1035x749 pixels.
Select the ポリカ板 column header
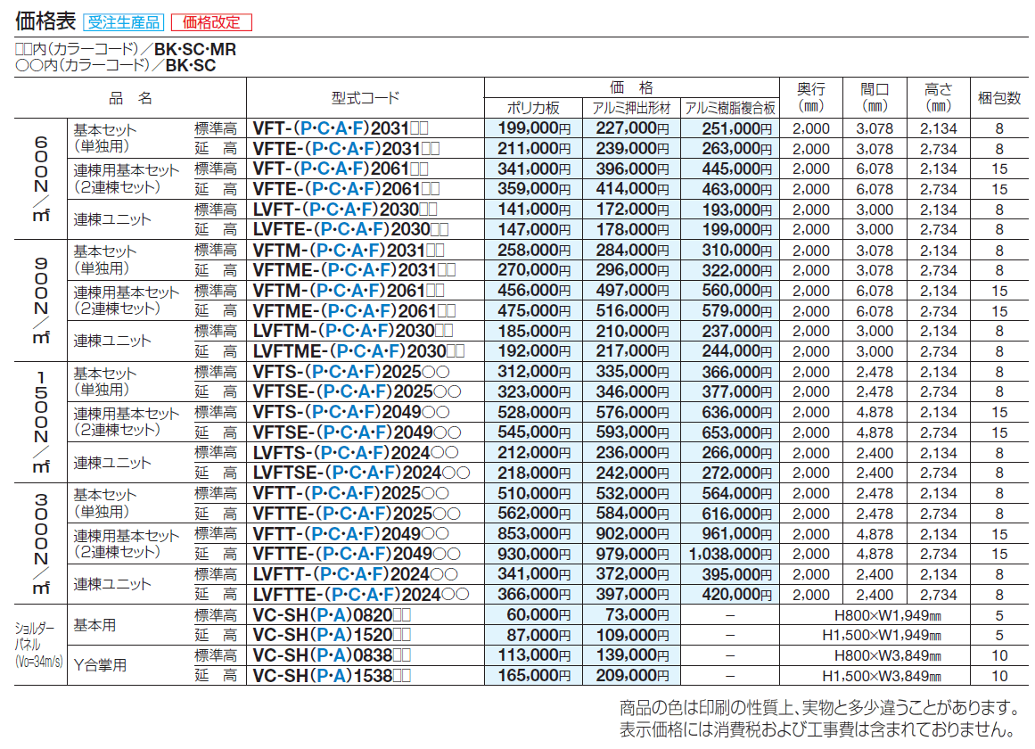[x=533, y=108]
